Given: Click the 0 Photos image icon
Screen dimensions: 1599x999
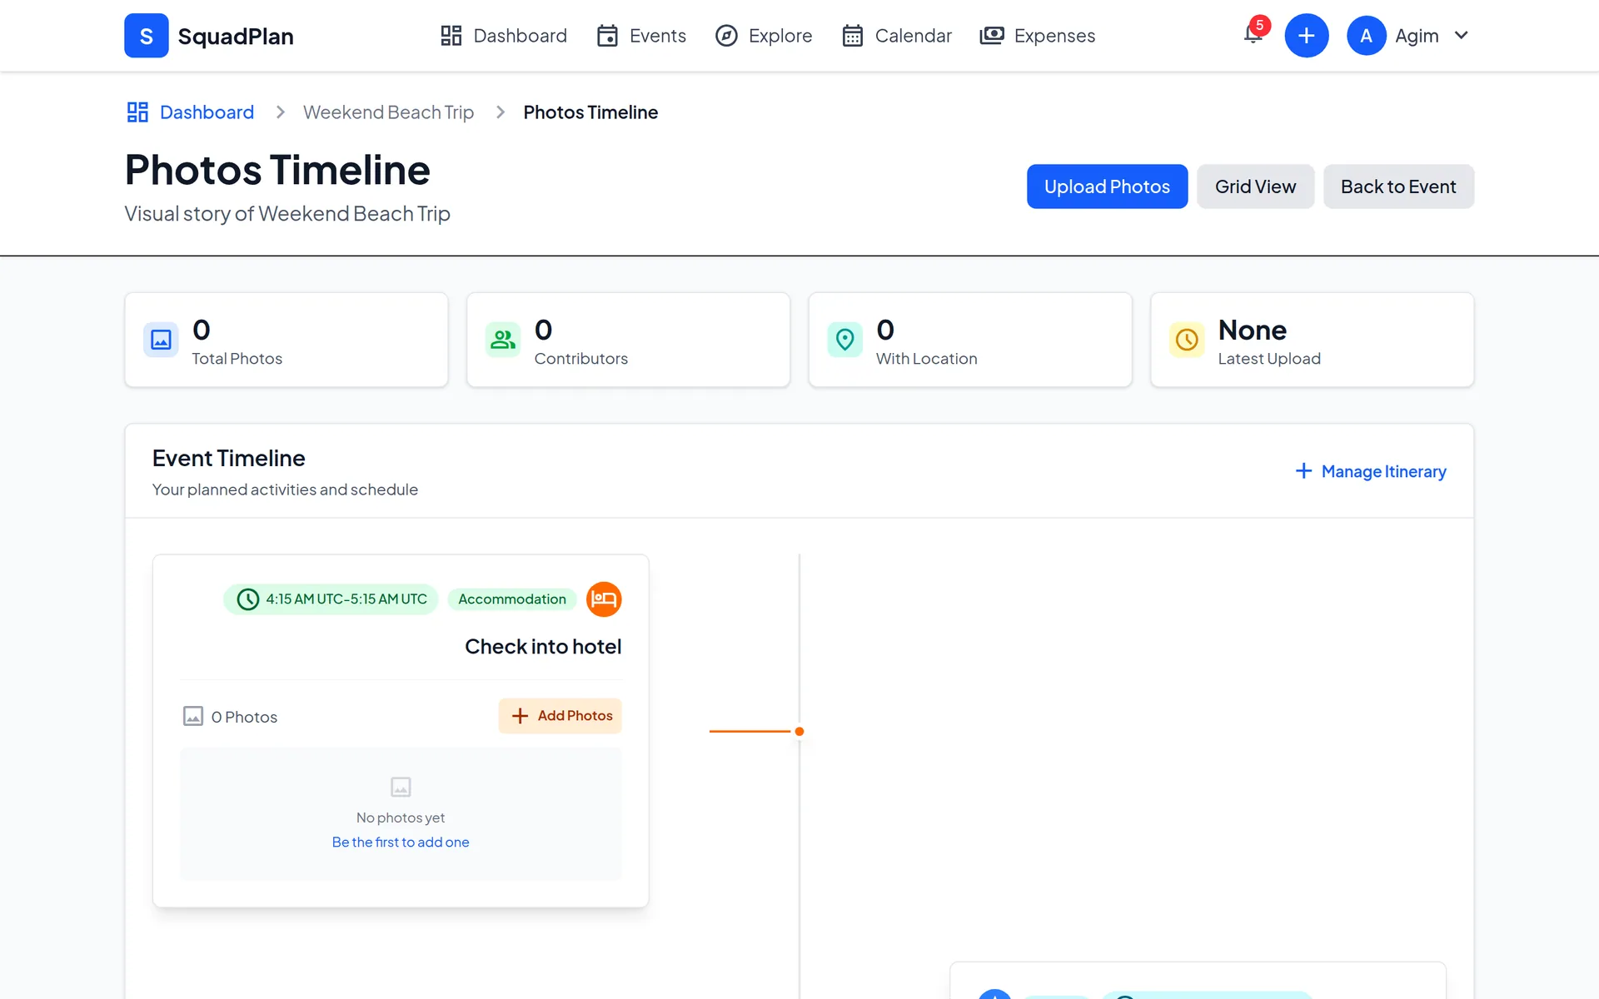Looking at the screenshot, I should pos(193,717).
